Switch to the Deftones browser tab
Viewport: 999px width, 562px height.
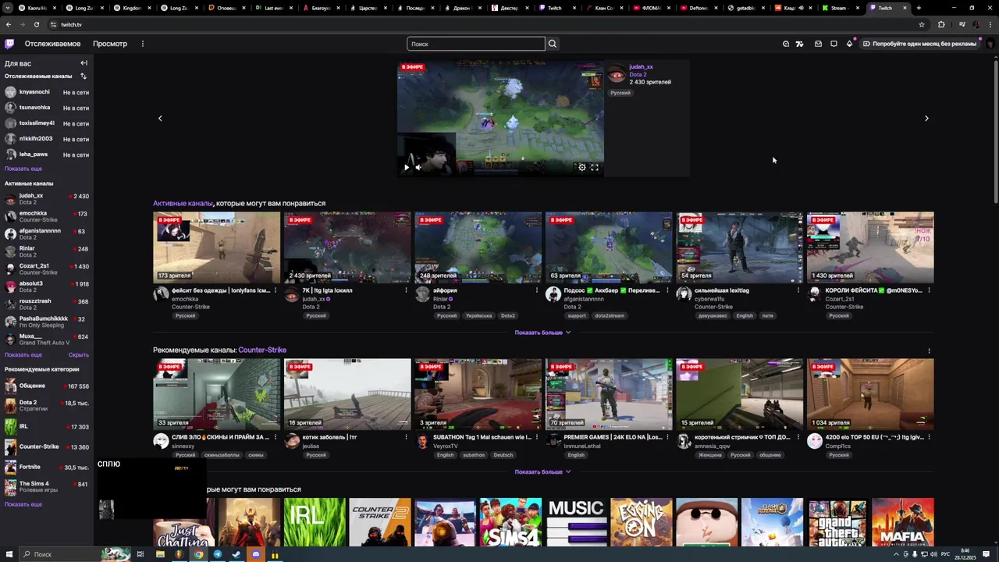pyautogui.click(x=697, y=8)
